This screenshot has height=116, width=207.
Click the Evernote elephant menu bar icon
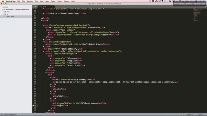[162, 1]
